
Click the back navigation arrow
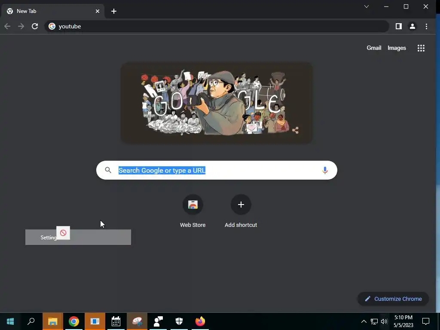[8, 26]
